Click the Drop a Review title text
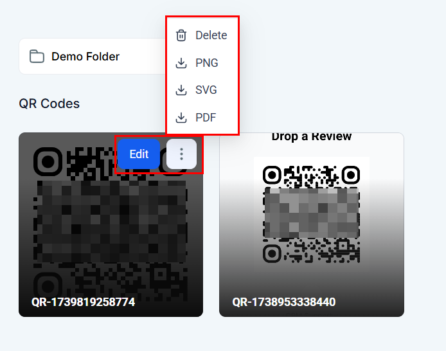Screen dimensions: 446x351 point(312,137)
